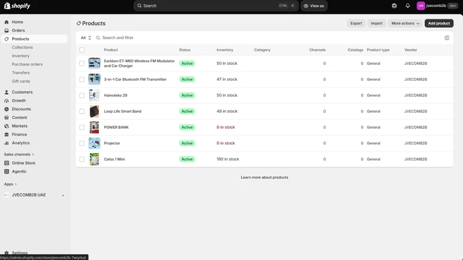Screen dimensions: 463x260
Task: Sort by Inventory column header
Action: (x=225, y=50)
